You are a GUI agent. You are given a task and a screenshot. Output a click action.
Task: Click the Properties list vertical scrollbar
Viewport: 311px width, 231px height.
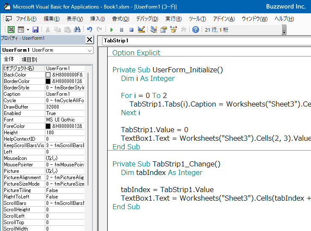point(88,129)
